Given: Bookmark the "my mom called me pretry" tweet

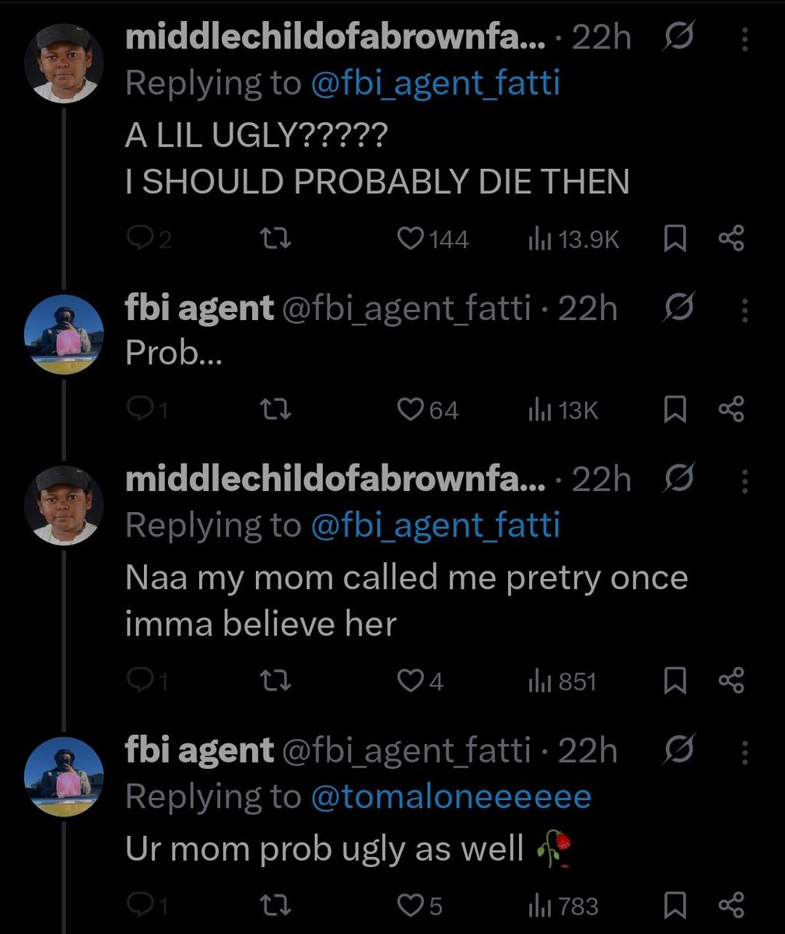Looking at the screenshot, I should [675, 682].
